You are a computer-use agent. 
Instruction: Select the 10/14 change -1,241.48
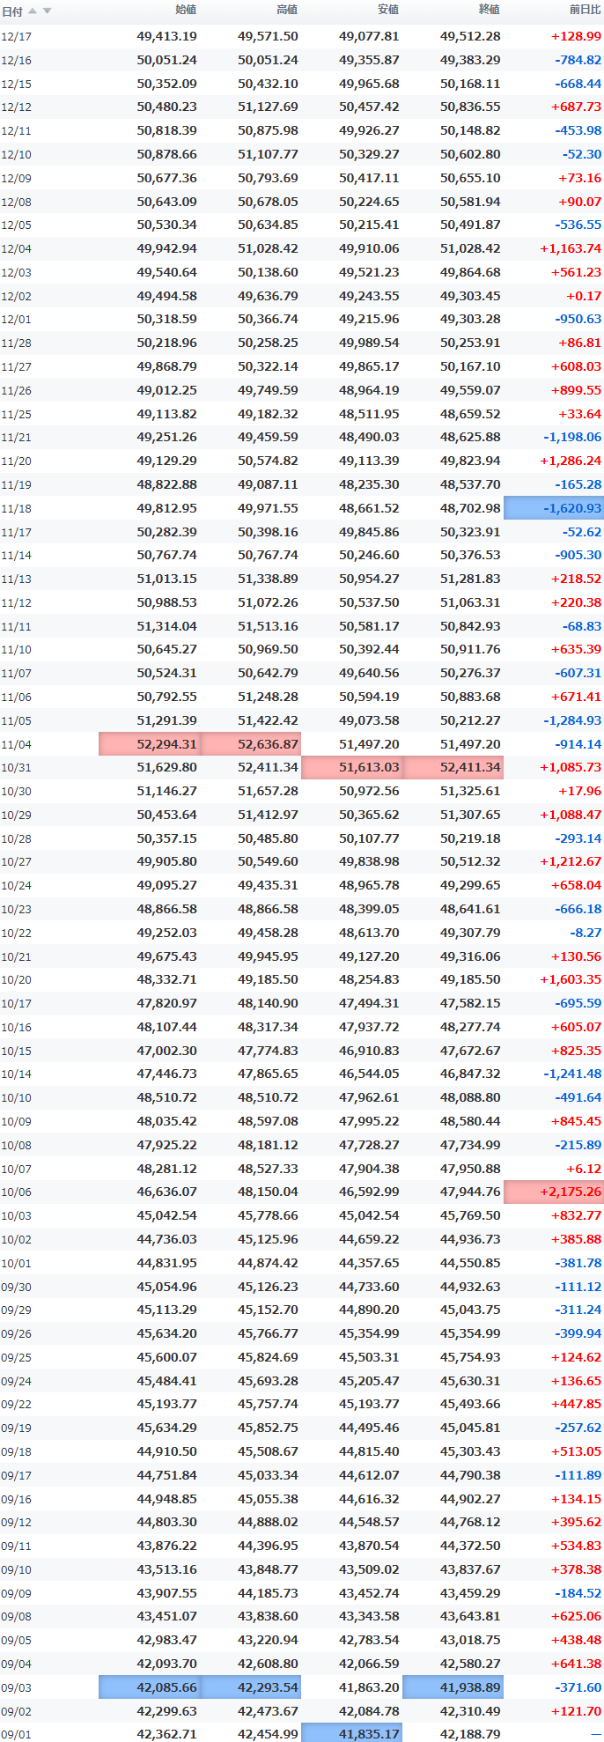(572, 1074)
